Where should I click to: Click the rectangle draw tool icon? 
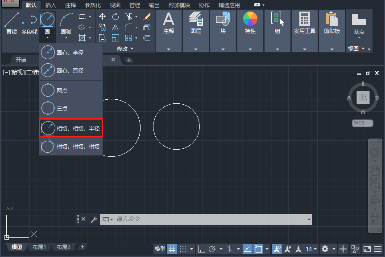[x=82, y=16]
